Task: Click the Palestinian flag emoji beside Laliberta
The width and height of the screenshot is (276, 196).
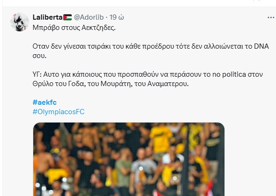Action: click(x=67, y=17)
